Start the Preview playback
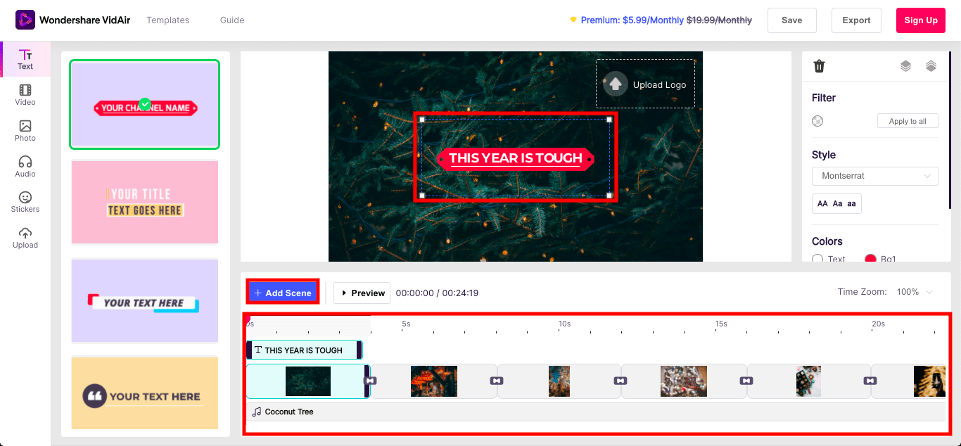Image resolution: width=961 pixels, height=446 pixels. pos(362,293)
